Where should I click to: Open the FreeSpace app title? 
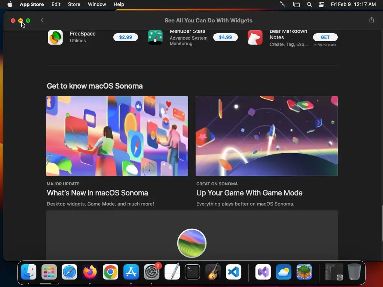pos(83,34)
